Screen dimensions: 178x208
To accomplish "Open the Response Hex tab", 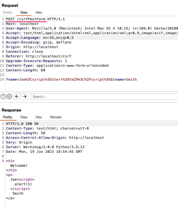I will point(39,117).
